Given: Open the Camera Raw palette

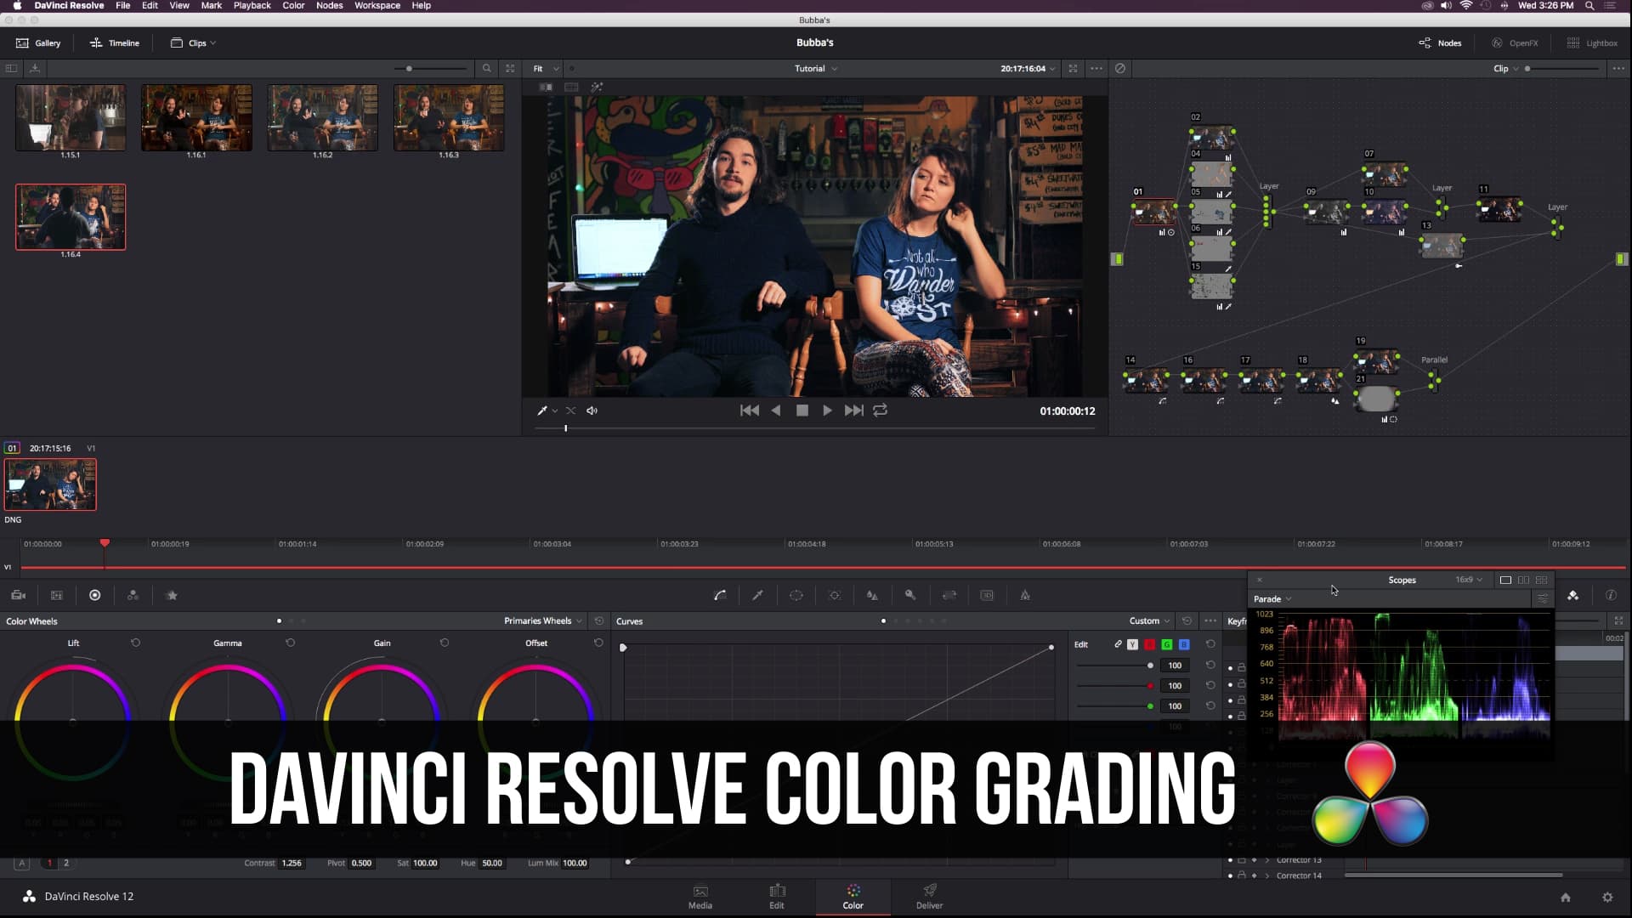Looking at the screenshot, I should (x=18, y=595).
